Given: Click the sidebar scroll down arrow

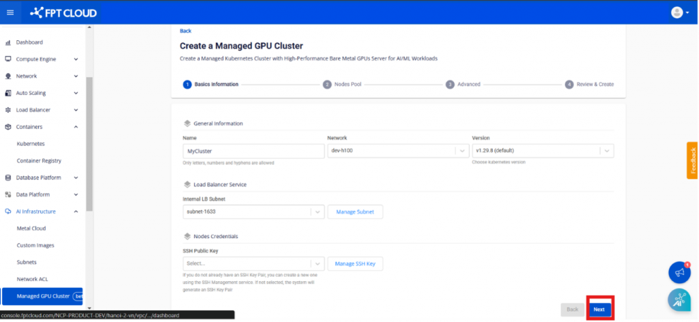Looking at the screenshot, I should (89, 308).
